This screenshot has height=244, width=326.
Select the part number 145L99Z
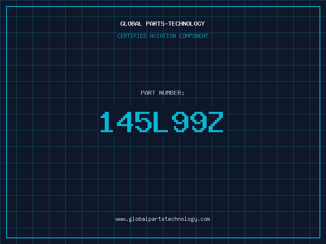pyautogui.click(x=162, y=122)
